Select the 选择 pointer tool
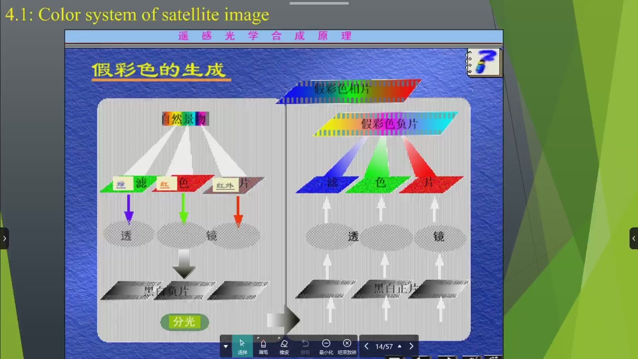 (x=242, y=346)
